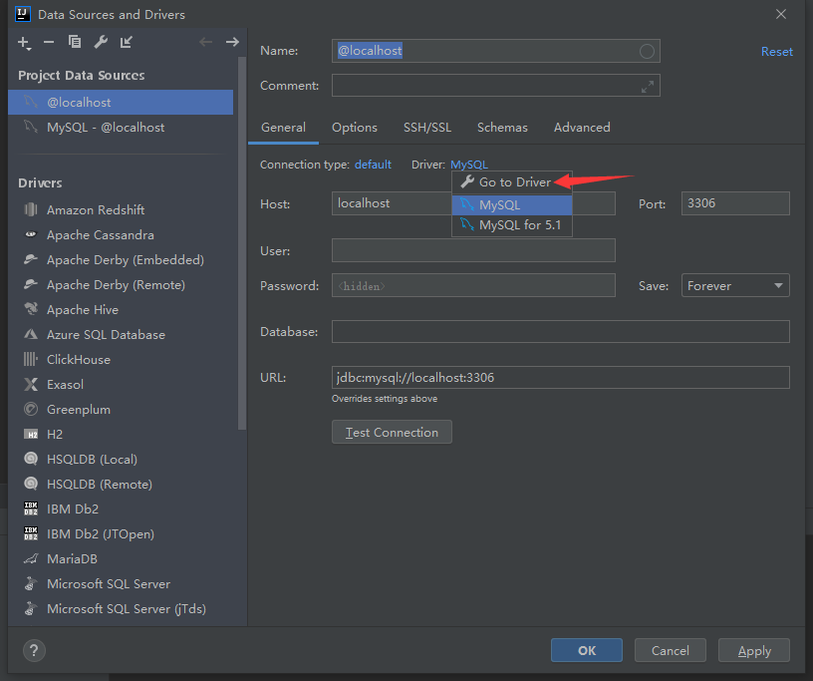Screen dimensions: 813x681
Task: Click the Cancel button
Action: (x=670, y=650)
